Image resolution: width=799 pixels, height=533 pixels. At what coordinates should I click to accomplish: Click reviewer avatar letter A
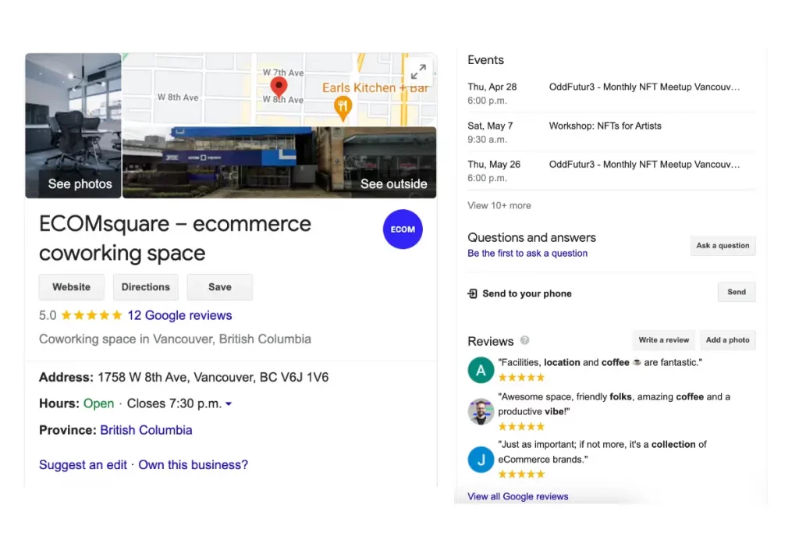[x=481, y=370]
